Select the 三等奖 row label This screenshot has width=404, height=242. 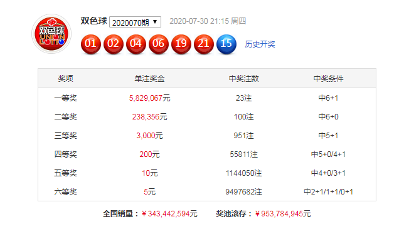click(x=65, y=136)
